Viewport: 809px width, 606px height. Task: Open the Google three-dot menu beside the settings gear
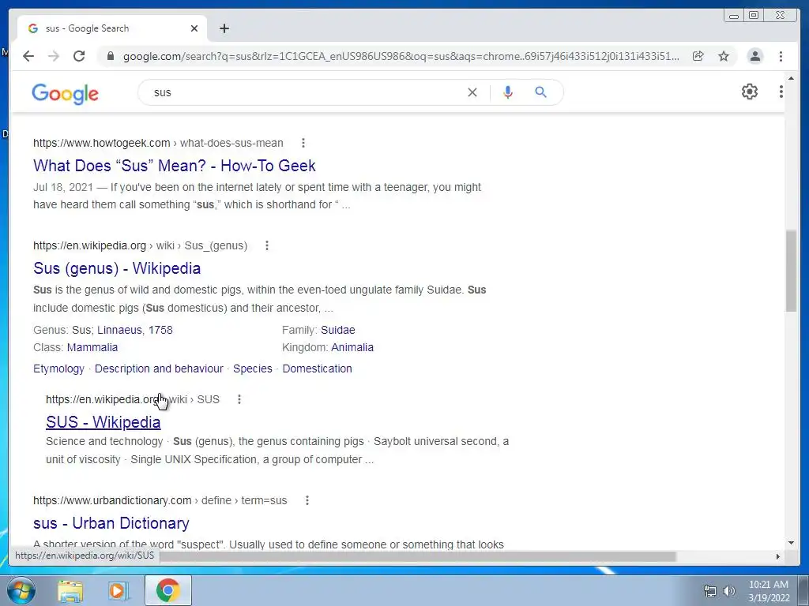click(x=781, y=92)
